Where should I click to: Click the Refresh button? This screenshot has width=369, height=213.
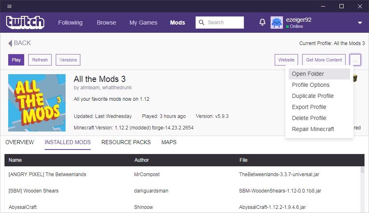40,60
